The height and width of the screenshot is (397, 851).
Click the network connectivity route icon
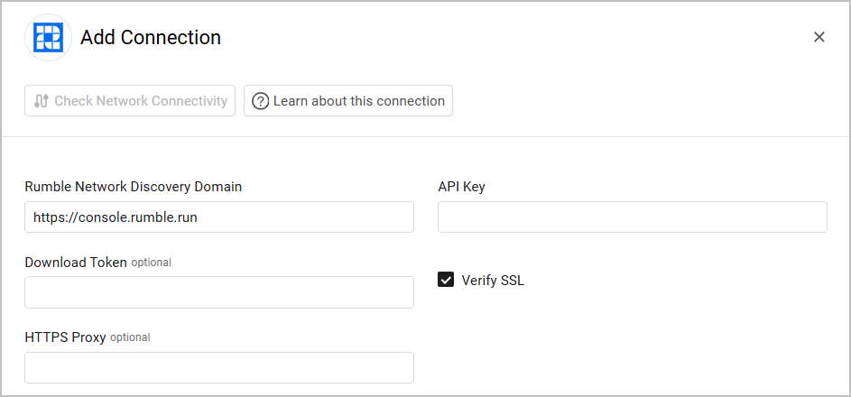coord(42,101)
